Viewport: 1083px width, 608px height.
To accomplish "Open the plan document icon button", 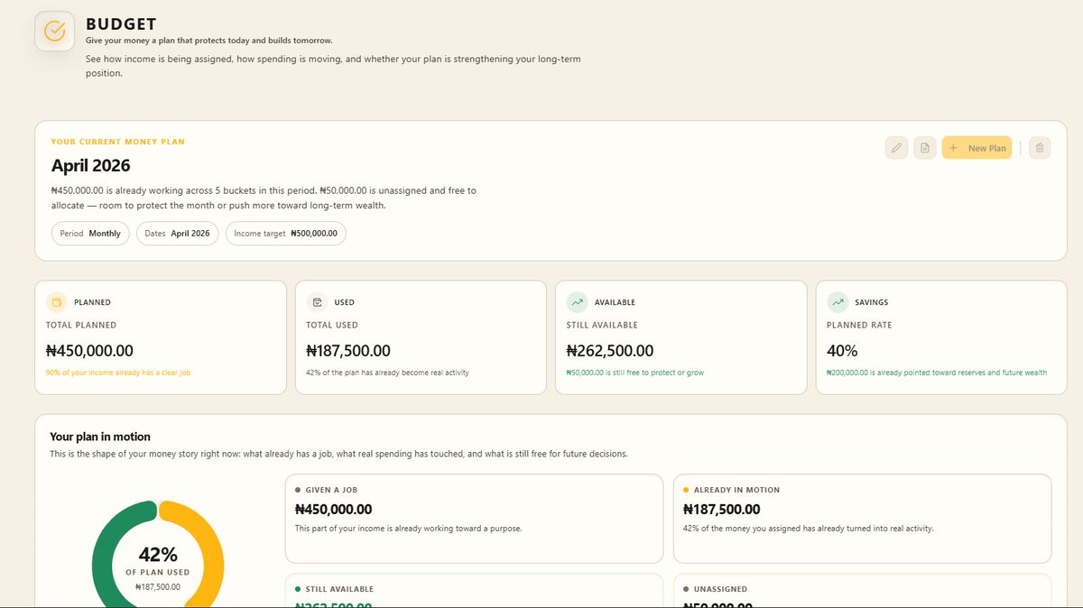I will 924,148.
